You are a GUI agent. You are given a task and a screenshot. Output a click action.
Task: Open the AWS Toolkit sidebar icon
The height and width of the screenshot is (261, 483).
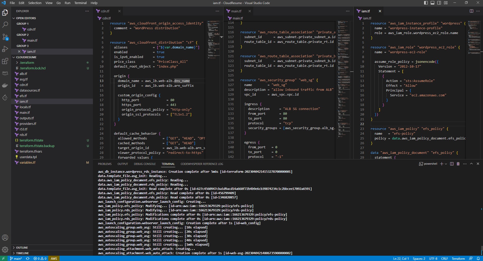click(5, 73)
